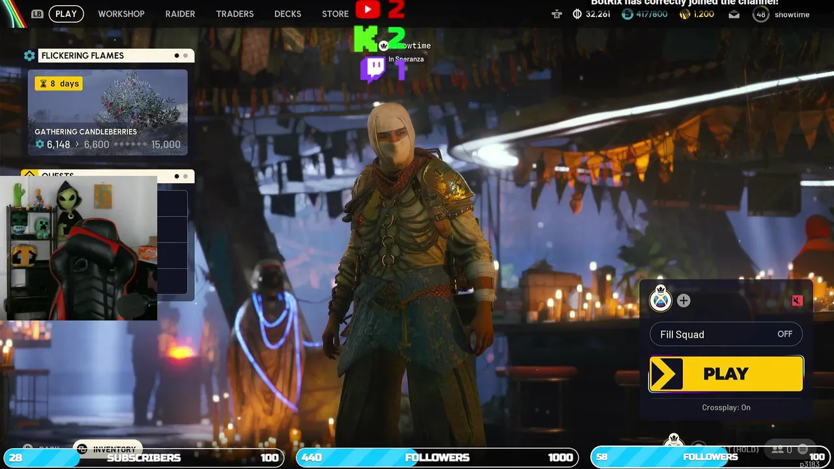This screenshot has height=469, width=834.
Task: Click the teal stash icon showing 417/800
Action: tap(627, 14)
